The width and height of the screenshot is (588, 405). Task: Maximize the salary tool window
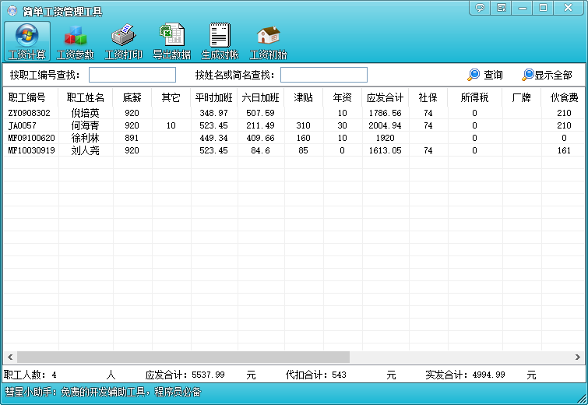[x=543, y=8]
